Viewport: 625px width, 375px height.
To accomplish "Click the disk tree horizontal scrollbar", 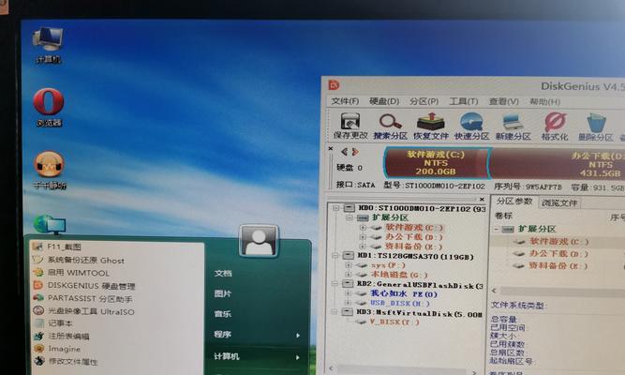I will point(403,369).
